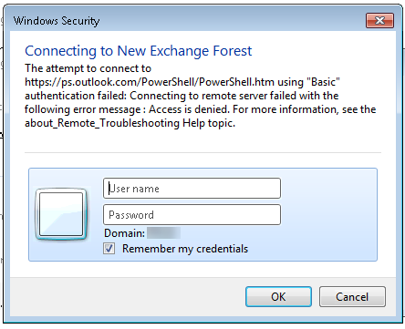
Task: Dismiss the prompt with the Cancel button
Action: pyautogui.click(x=352, y=296)
